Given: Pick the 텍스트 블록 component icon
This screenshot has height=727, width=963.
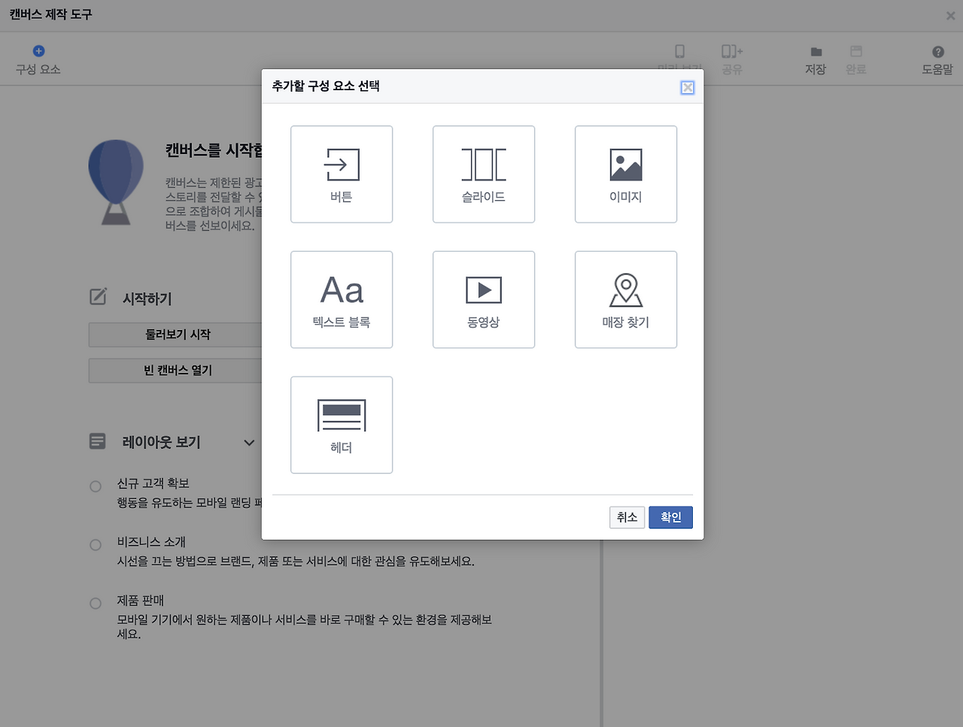Looking at the screenshot, I should tap(342, 299).
